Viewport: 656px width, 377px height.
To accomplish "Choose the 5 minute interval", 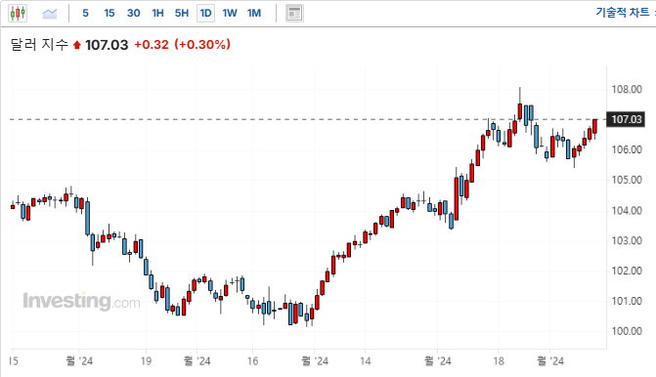I will pos(85,14).
